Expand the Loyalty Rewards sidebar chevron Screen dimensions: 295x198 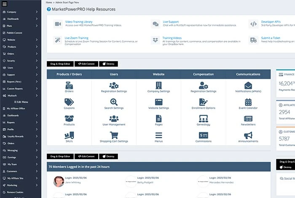click(37, 136)
